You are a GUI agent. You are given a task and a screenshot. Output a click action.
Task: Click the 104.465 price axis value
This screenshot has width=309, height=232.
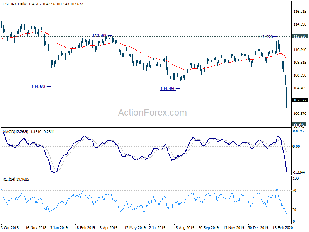(300, 88)
